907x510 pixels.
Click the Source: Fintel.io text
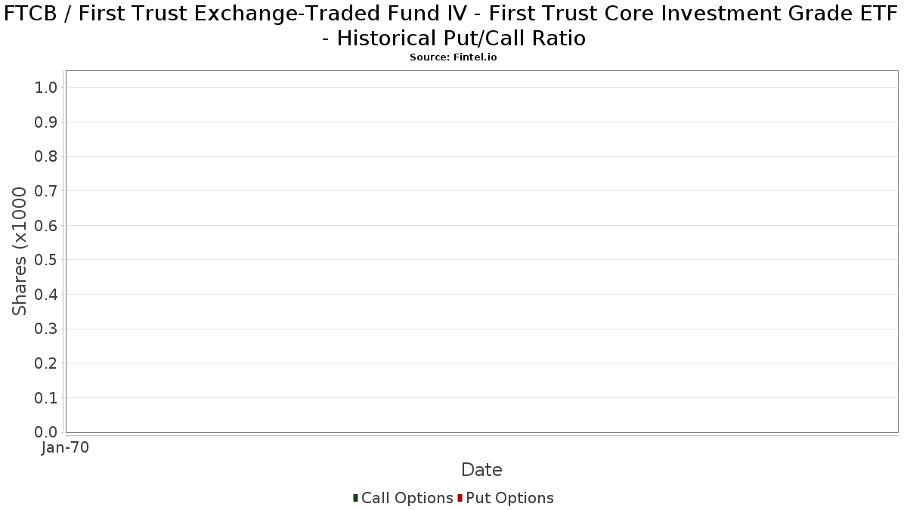453,57
